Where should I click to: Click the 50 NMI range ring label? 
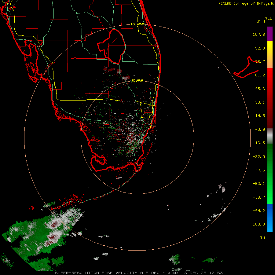pyautogui.click(x=137, y=81)
